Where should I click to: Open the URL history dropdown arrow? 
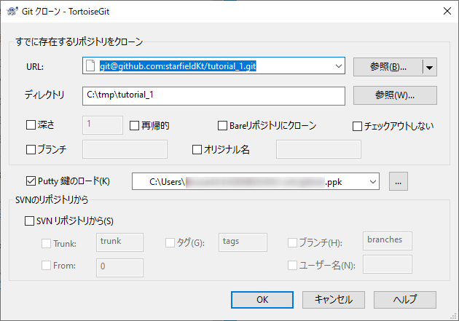coord(338,66)
